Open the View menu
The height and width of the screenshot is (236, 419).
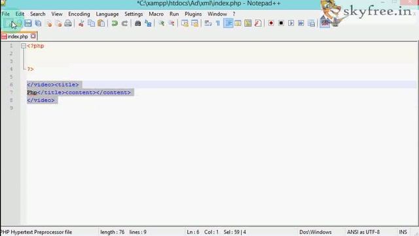coord(57,14)
